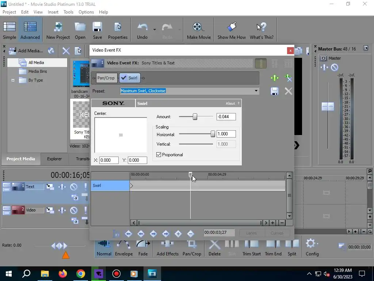
Task: Click the Amount slider handle
Action: point(195,117)
